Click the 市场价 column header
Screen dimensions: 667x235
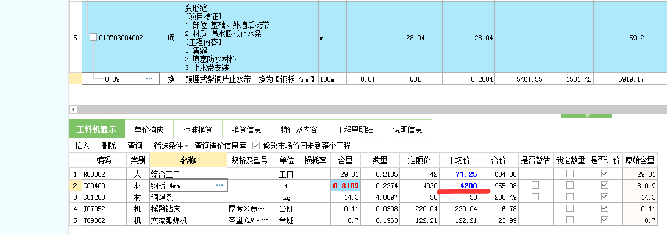click(x=459, y=160)
